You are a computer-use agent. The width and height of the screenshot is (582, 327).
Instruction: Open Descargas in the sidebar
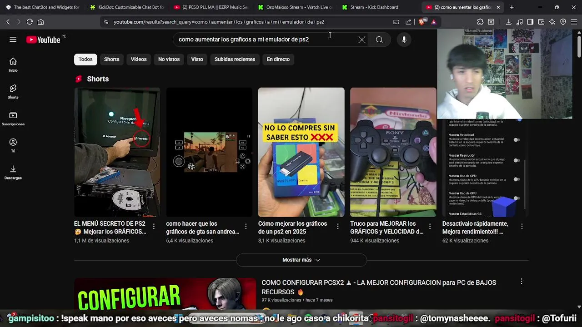[13, 173]
